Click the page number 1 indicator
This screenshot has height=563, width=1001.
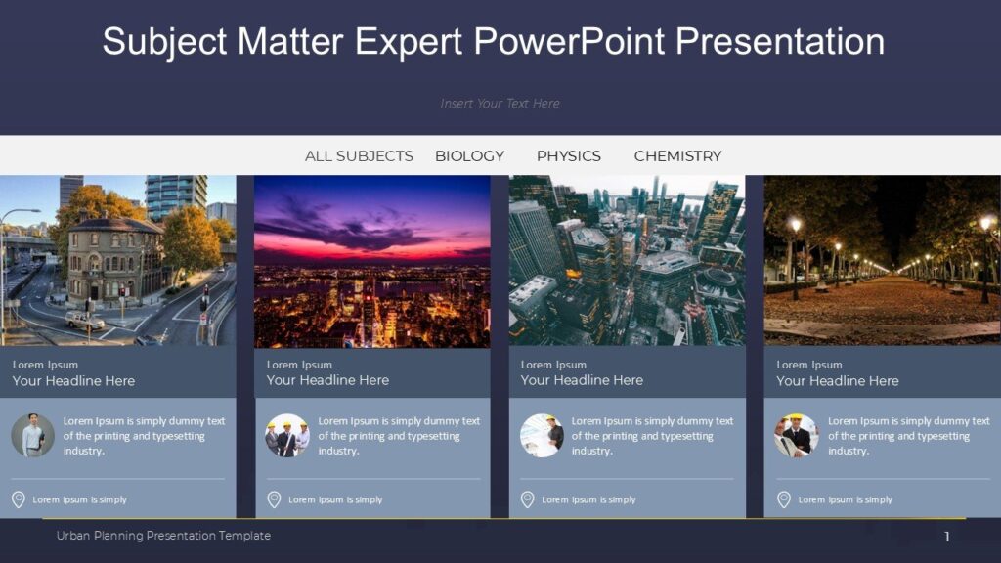point(949,536)
